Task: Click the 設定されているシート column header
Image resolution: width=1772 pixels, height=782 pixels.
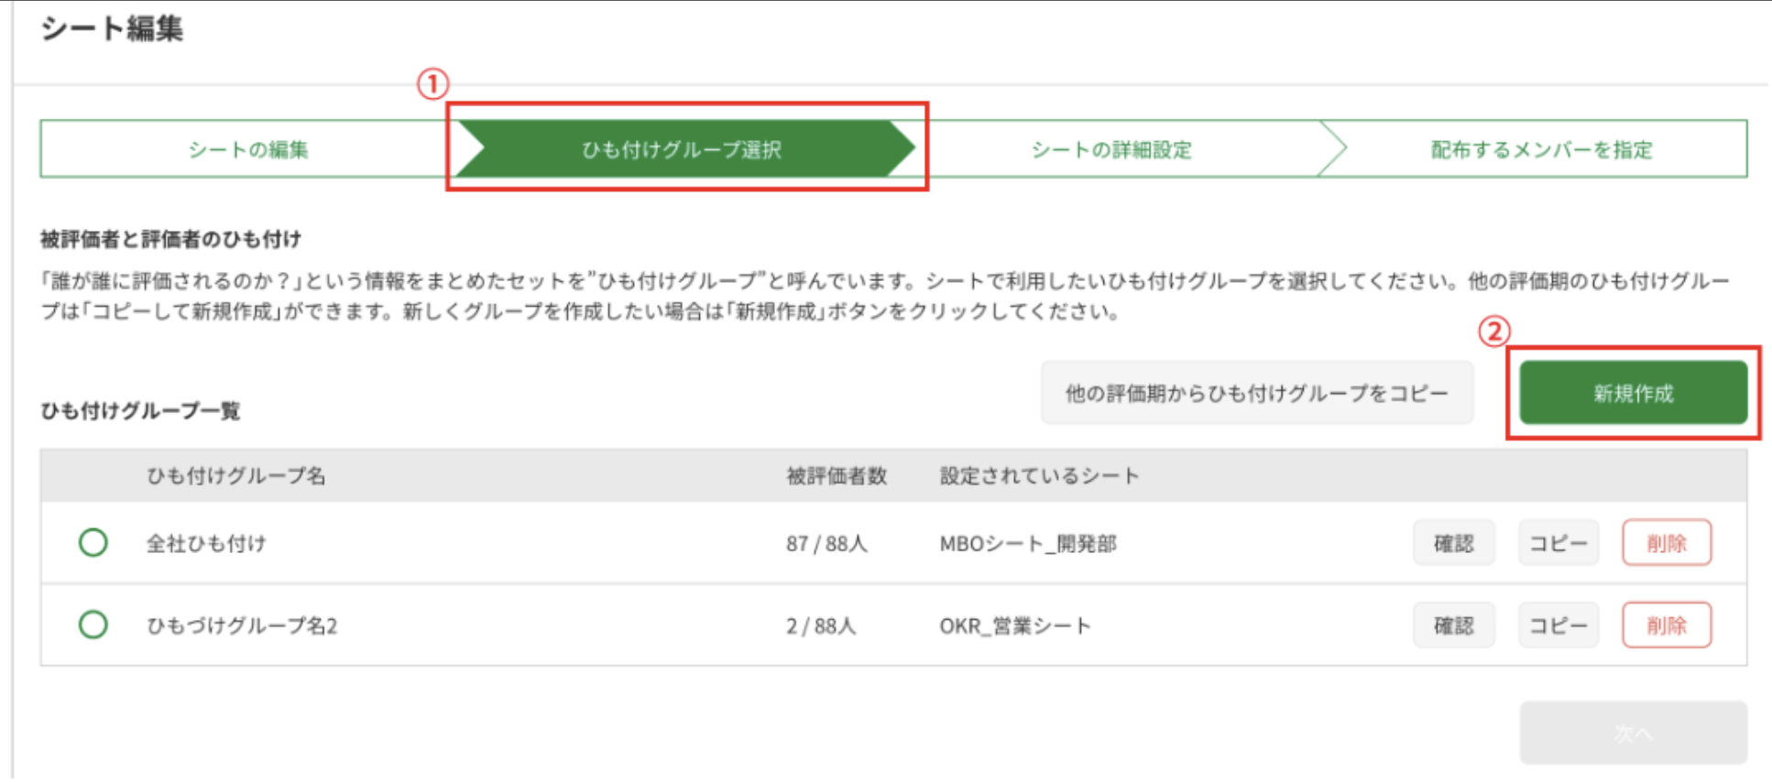Action: [x=1038, y=475]
